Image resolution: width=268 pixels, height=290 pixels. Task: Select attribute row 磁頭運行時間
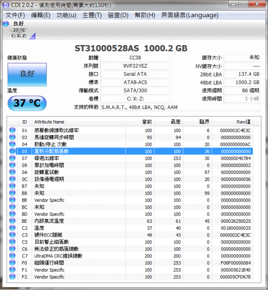click(130, 262)
